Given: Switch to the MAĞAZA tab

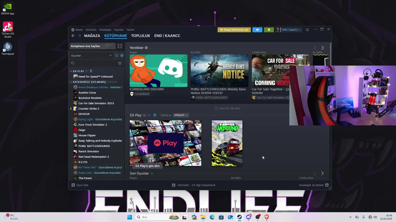Looking at the screenshot, I should pyautogui.click(x=92, y=36).
